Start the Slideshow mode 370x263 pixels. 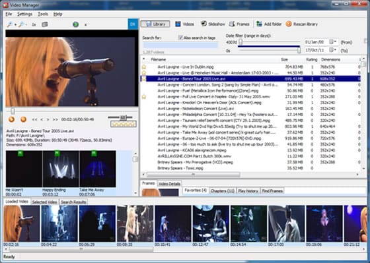(x=213, y=24)
